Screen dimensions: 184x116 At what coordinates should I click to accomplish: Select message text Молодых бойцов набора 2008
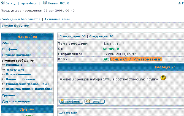pos(86,79)
